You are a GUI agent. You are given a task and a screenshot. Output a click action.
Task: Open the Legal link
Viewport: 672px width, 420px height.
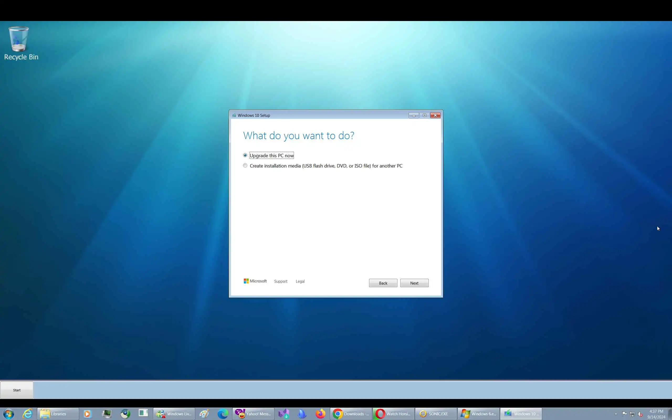pos(300,281)
